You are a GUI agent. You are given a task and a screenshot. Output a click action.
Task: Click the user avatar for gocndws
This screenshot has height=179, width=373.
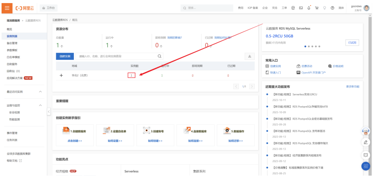pyautogui.click(x=366, y=8)
